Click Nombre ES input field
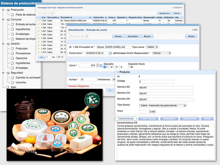The image size is (220, 165). [x=166, y=87]
